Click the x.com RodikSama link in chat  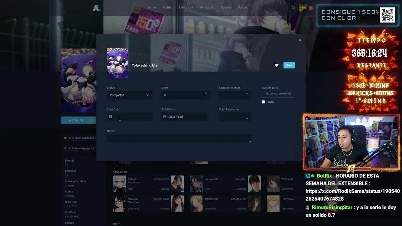(x=353, y=195)
